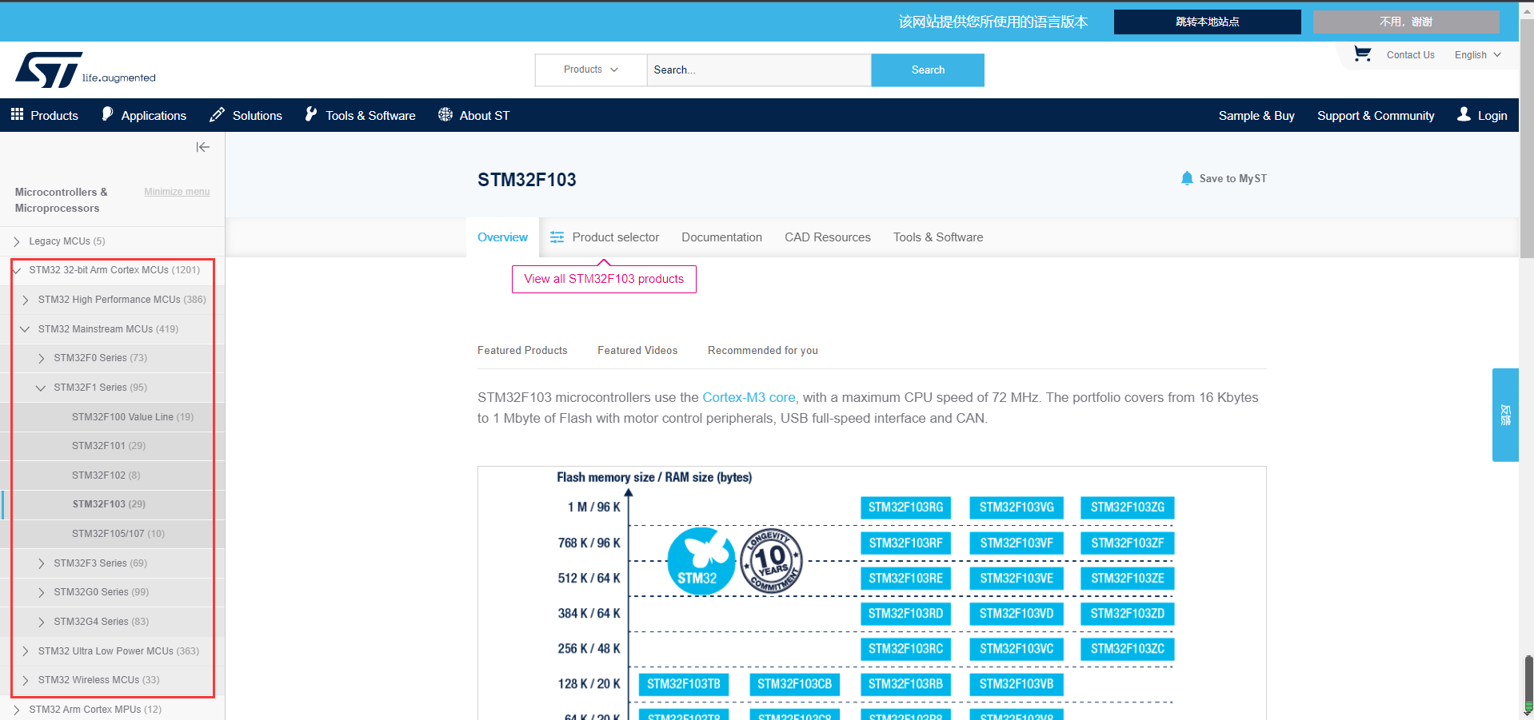The width and height of the screenshot is (1534, 720).
Task: Open the blue feedback side tab
Action: coord(1505,415)
